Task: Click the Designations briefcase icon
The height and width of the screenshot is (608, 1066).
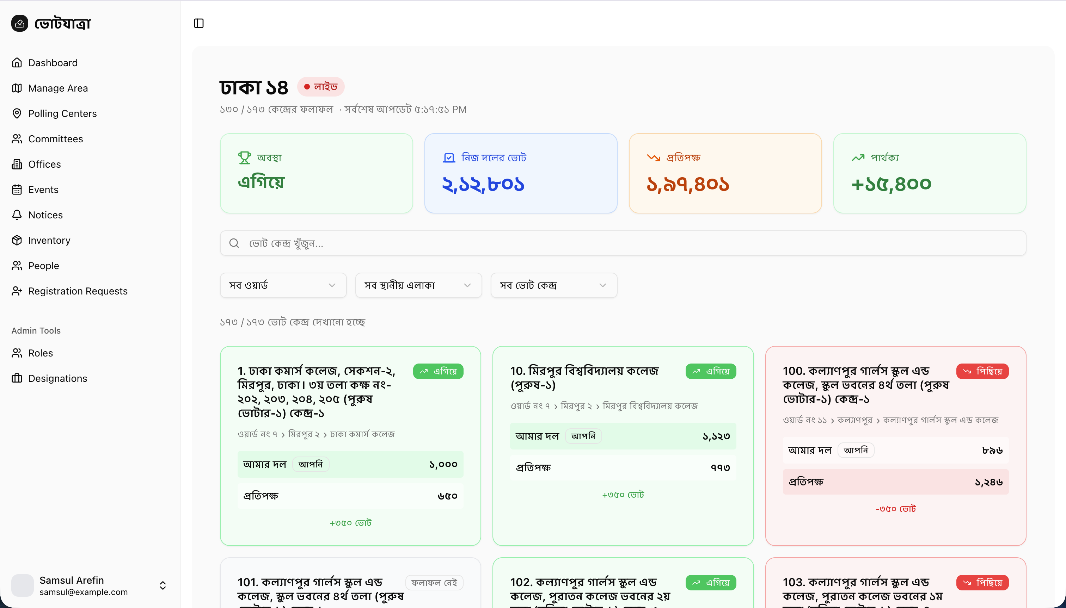Action: [17, 378]
